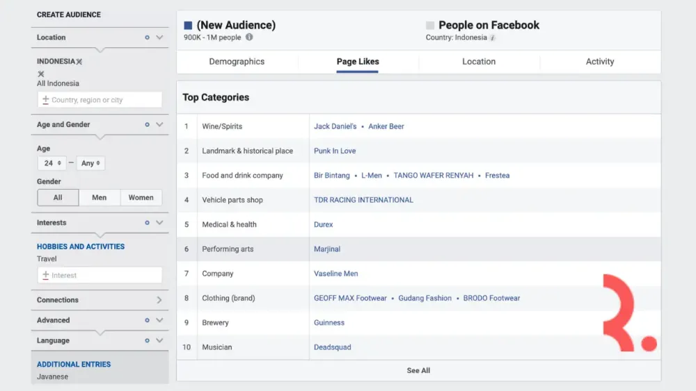Open the Marjinal page link
696x391 pixels.
[327, 249]
